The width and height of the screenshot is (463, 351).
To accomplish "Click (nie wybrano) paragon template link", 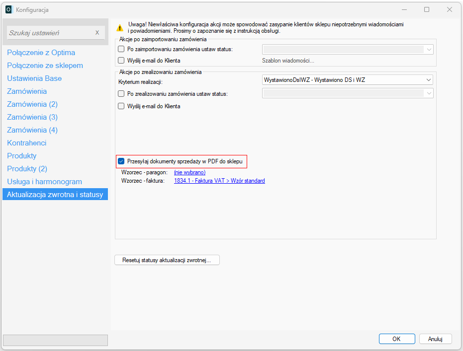I will coord(189,172).
